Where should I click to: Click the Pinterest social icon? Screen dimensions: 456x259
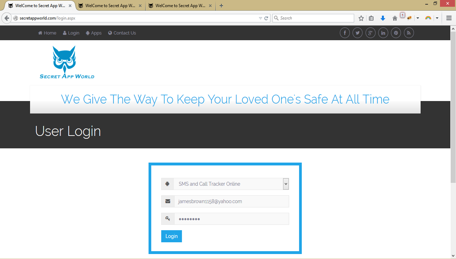pos(396,33)
